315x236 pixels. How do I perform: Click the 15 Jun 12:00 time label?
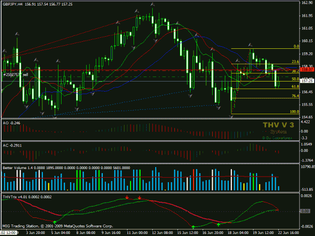(187, 232)
